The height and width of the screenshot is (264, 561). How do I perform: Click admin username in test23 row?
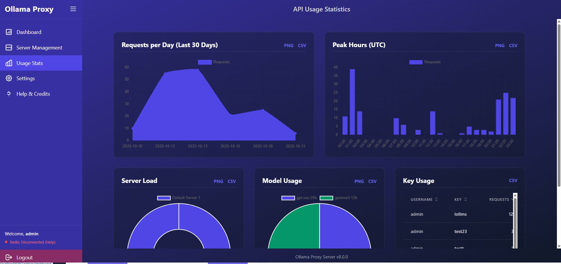[417, 232]
